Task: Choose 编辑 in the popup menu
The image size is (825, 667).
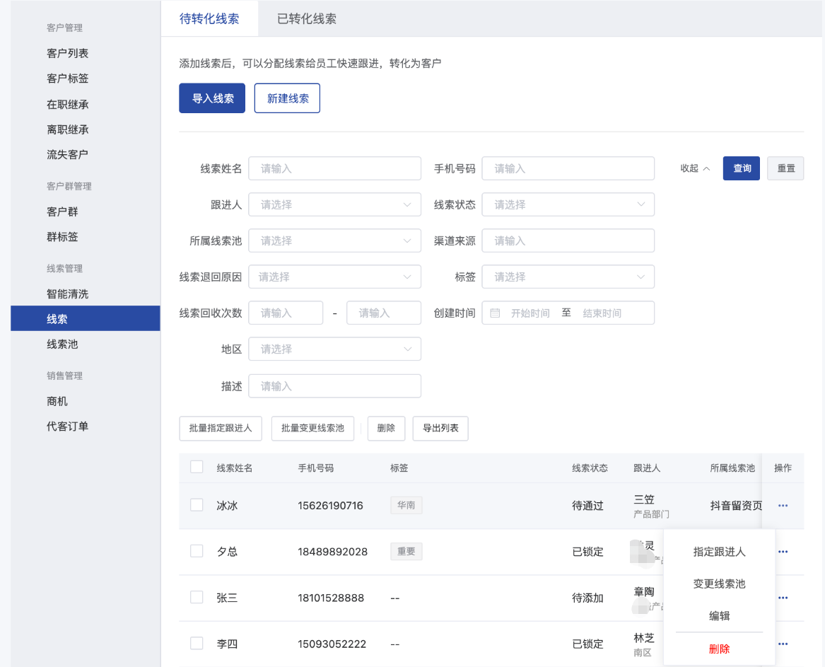Action: [x=719, y=616]
